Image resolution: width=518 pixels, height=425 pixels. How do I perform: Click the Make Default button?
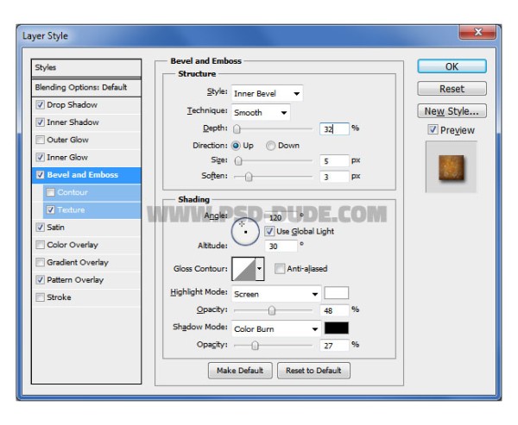[x=240, y=371]
